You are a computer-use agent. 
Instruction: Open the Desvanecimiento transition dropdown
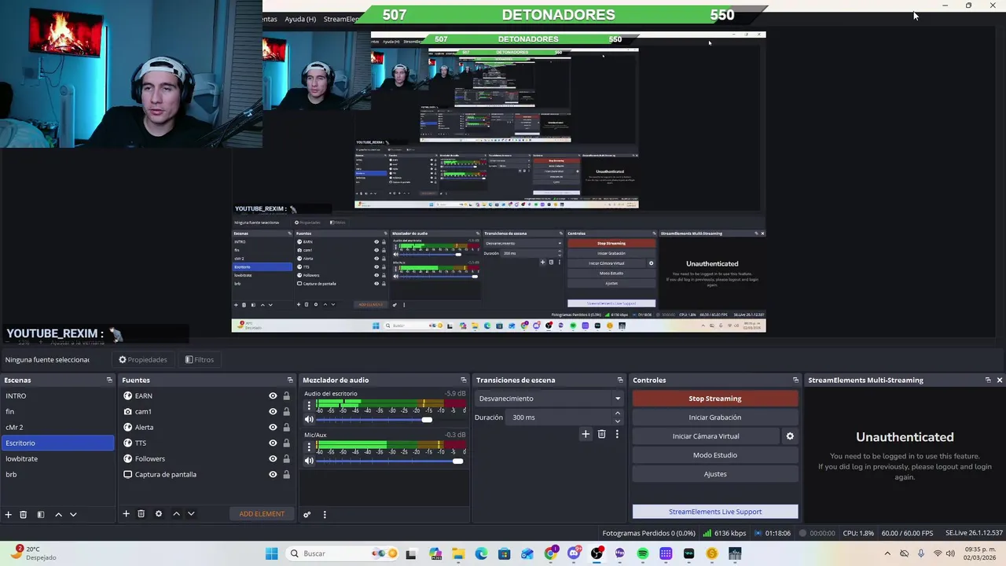(549, 399)
